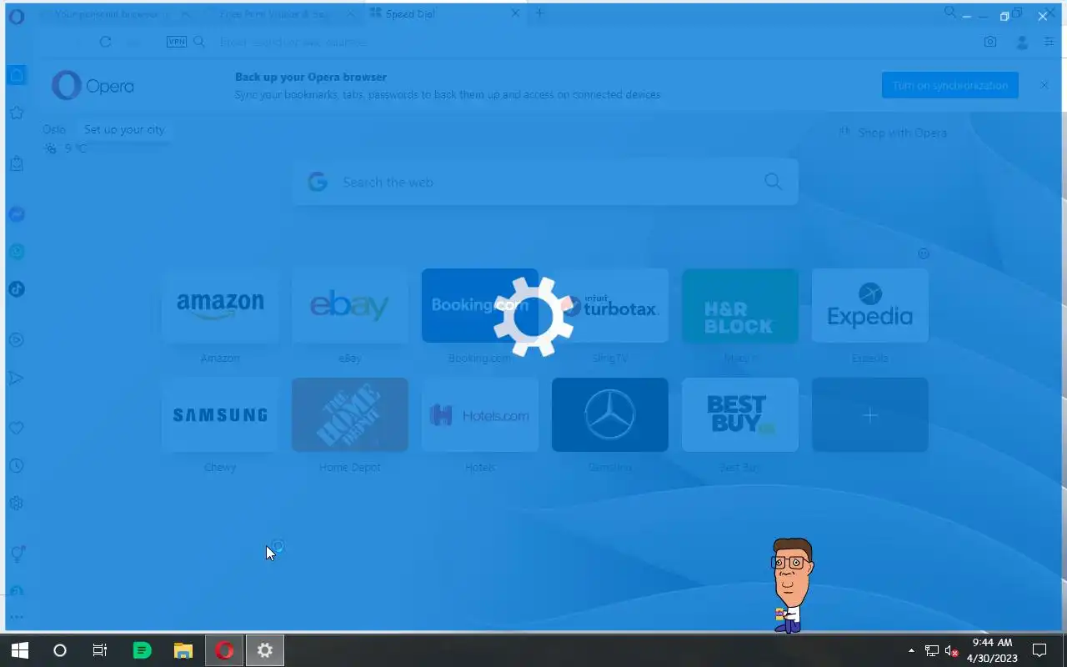Open Cortana search circle on taskbar
1067x667 pixels.
60,650
